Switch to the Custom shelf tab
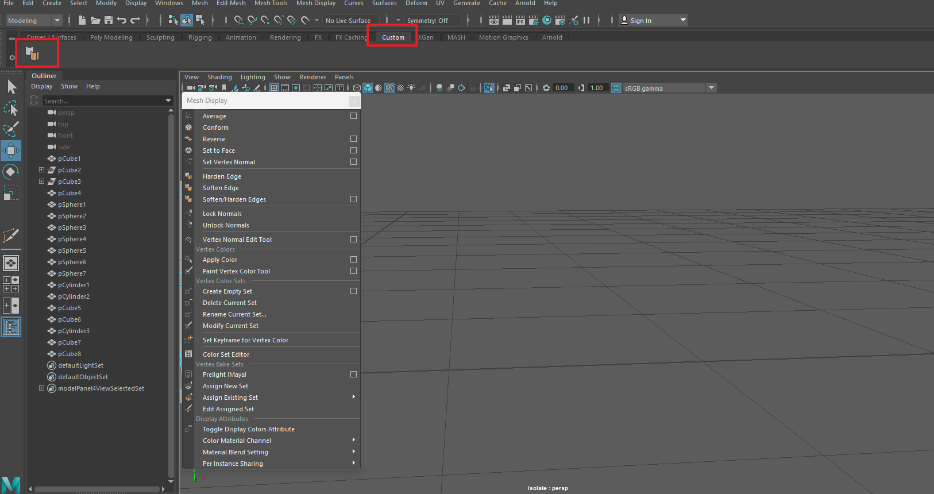This screenshot has height=494, width=934. coord(393,37)
